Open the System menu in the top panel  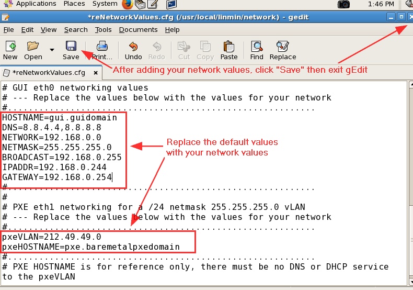click(x=105, y=4)
